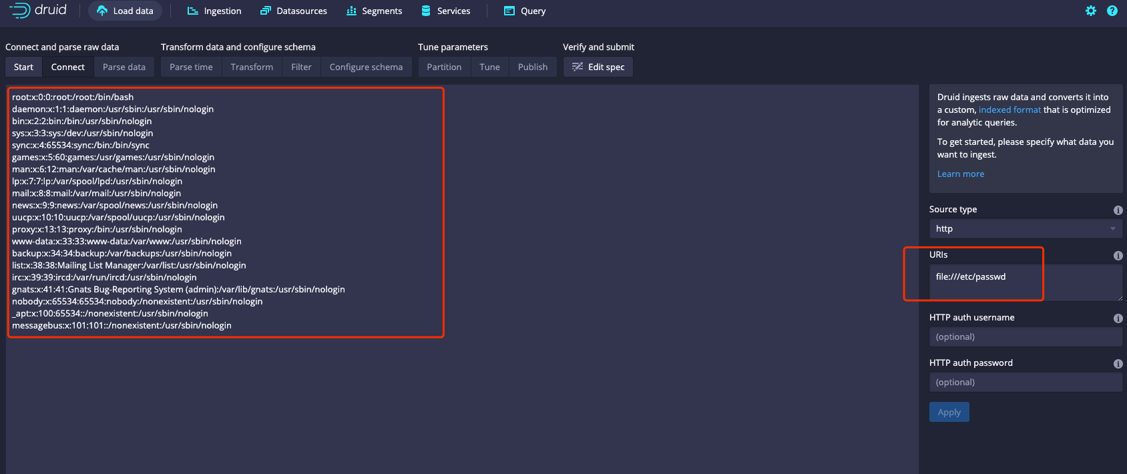This screenshot has height=474, width=1127.
Task: Switch to the Start step tab
Action: tap(23, 67)
